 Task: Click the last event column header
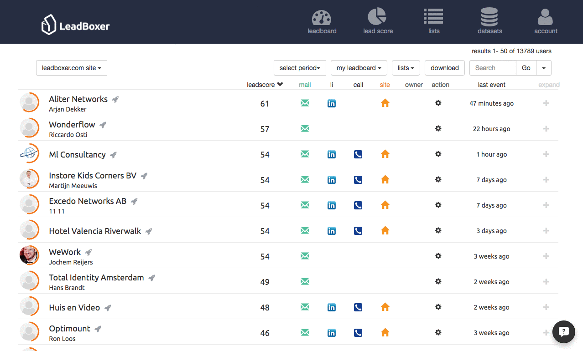tap(492, 85)
